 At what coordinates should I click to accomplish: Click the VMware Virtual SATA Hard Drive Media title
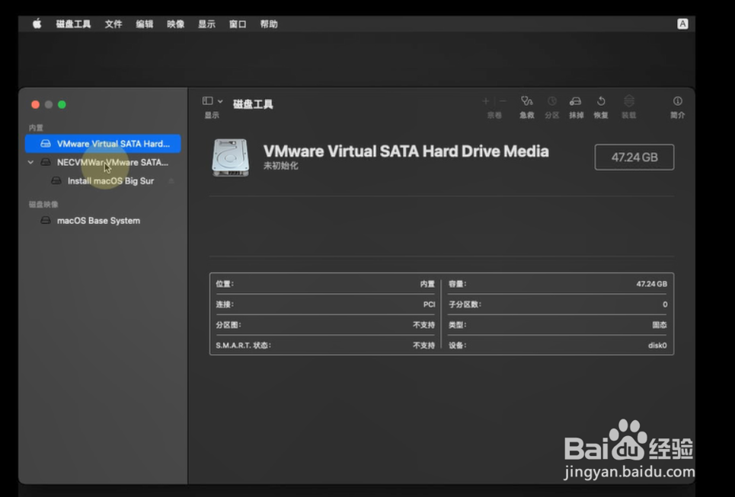tap(406, 151)
